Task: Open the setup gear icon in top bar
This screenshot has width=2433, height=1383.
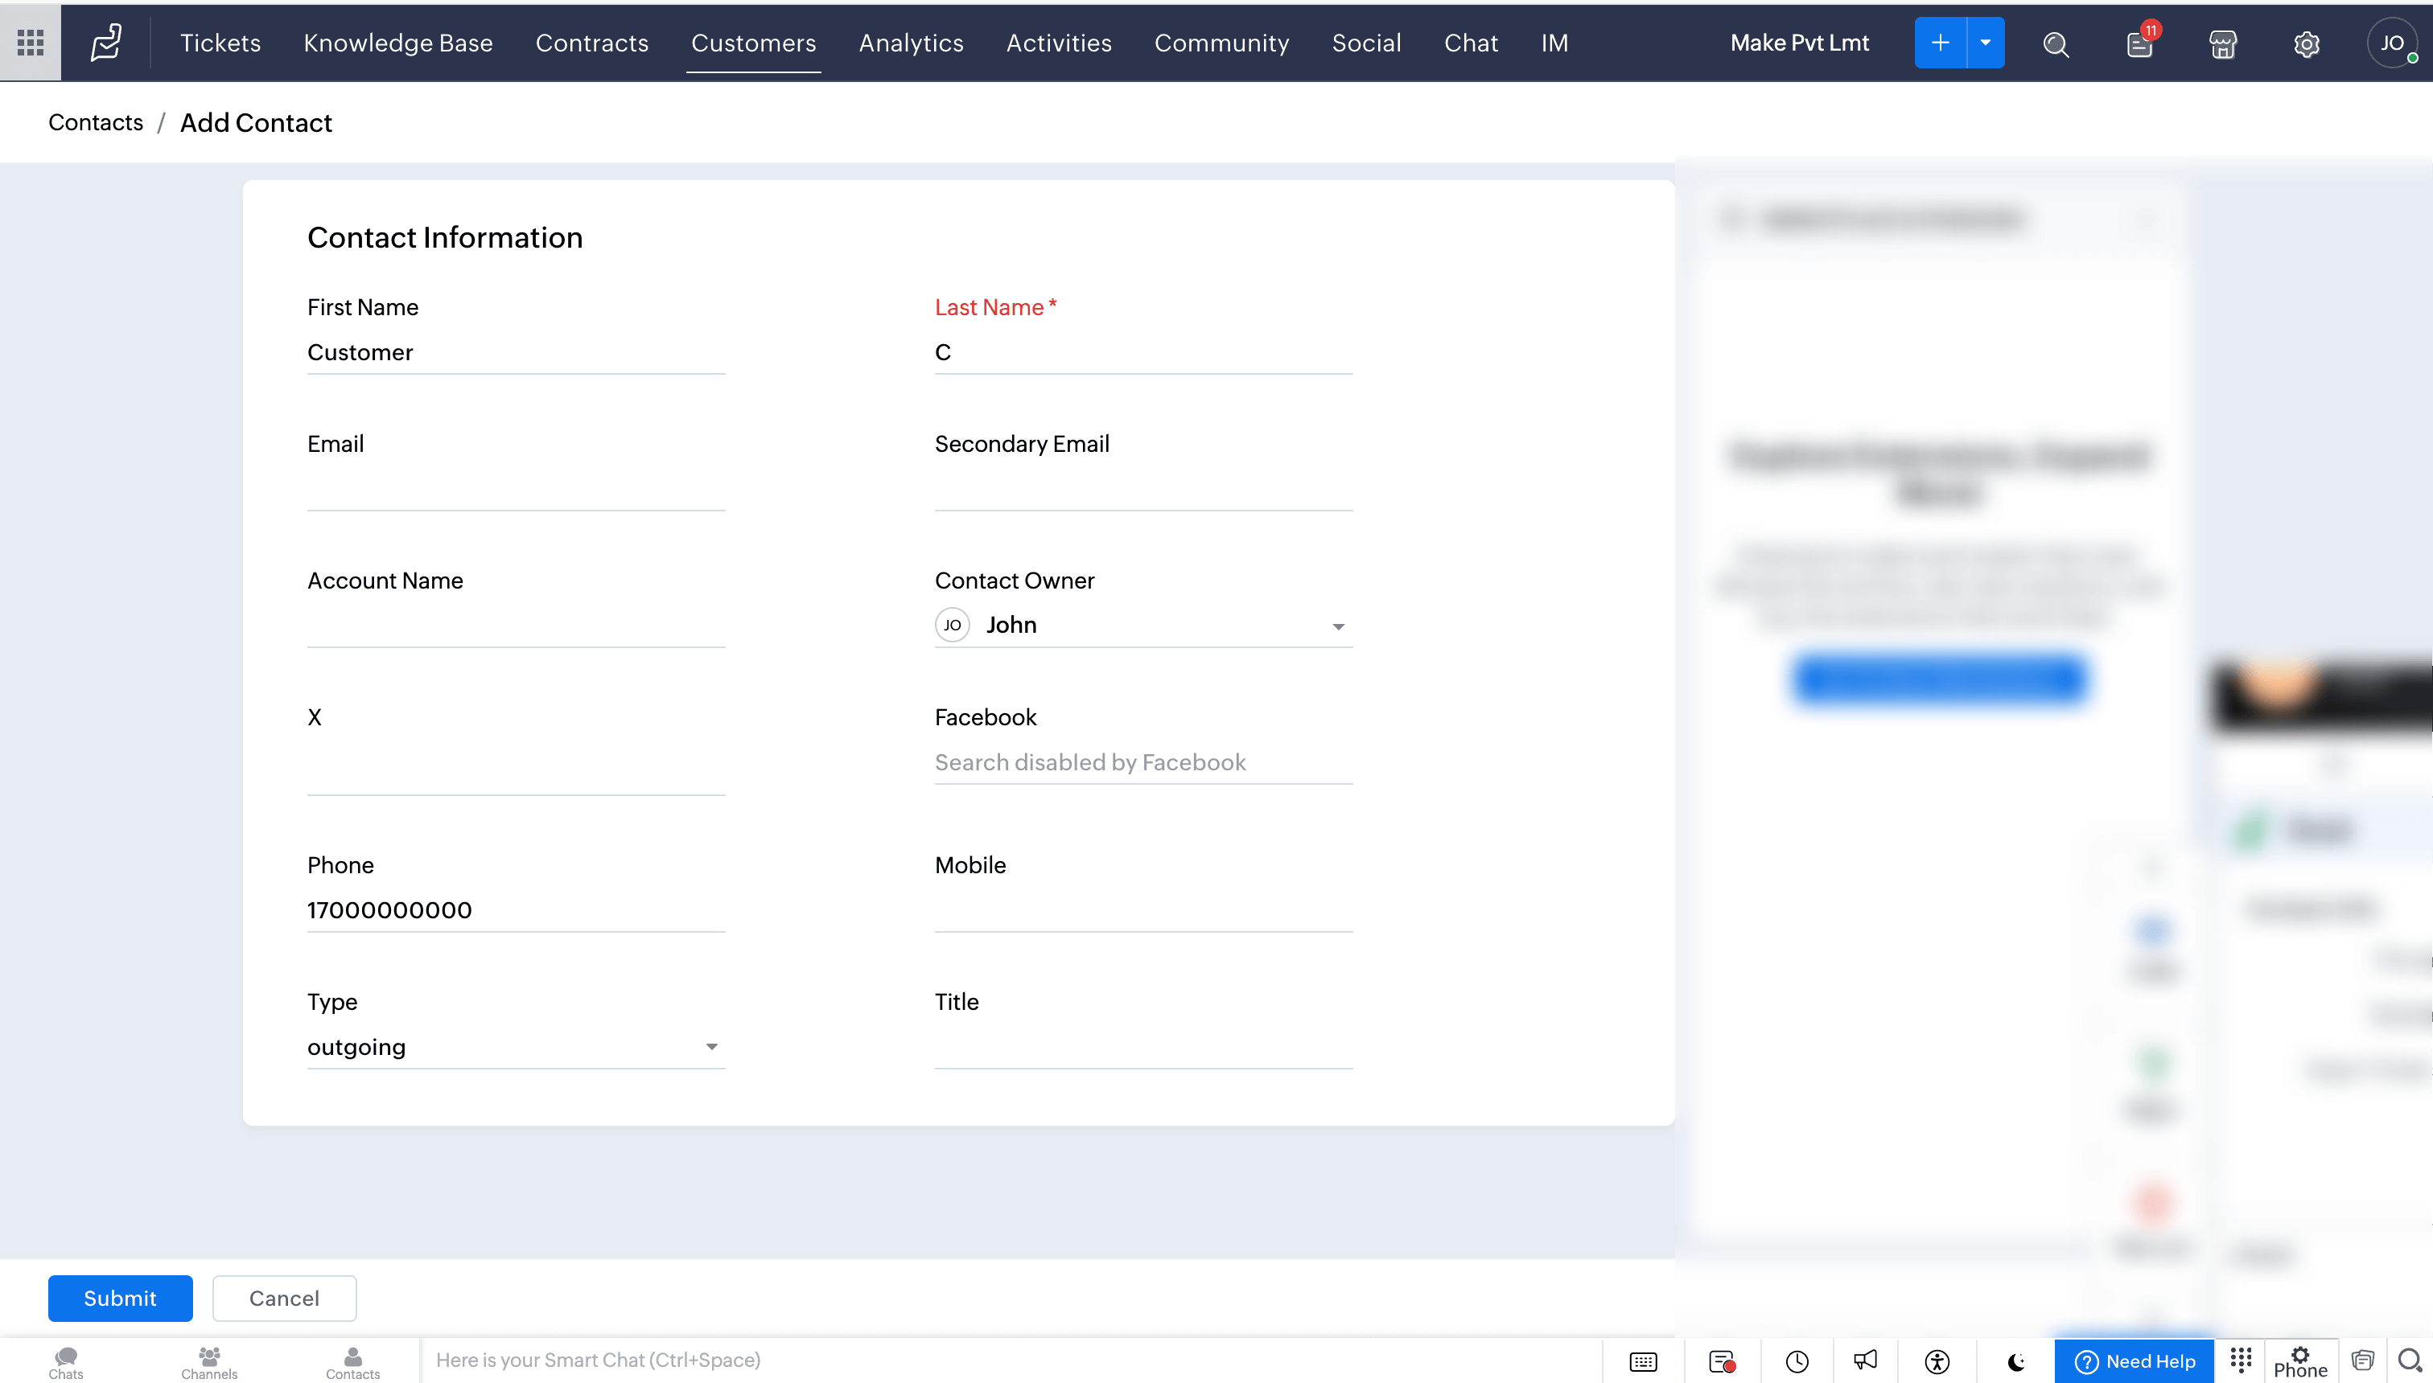Action: 2306,43
